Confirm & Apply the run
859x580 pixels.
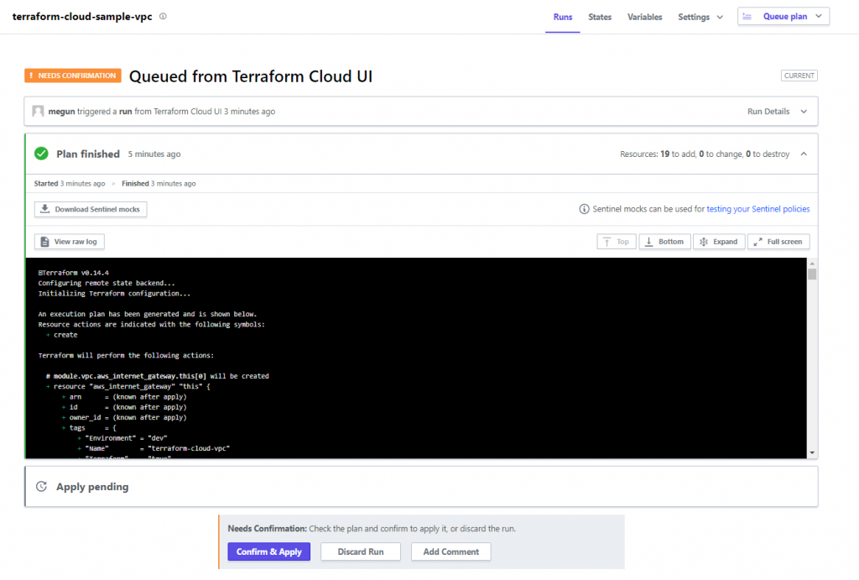click(x=269, y=551)
